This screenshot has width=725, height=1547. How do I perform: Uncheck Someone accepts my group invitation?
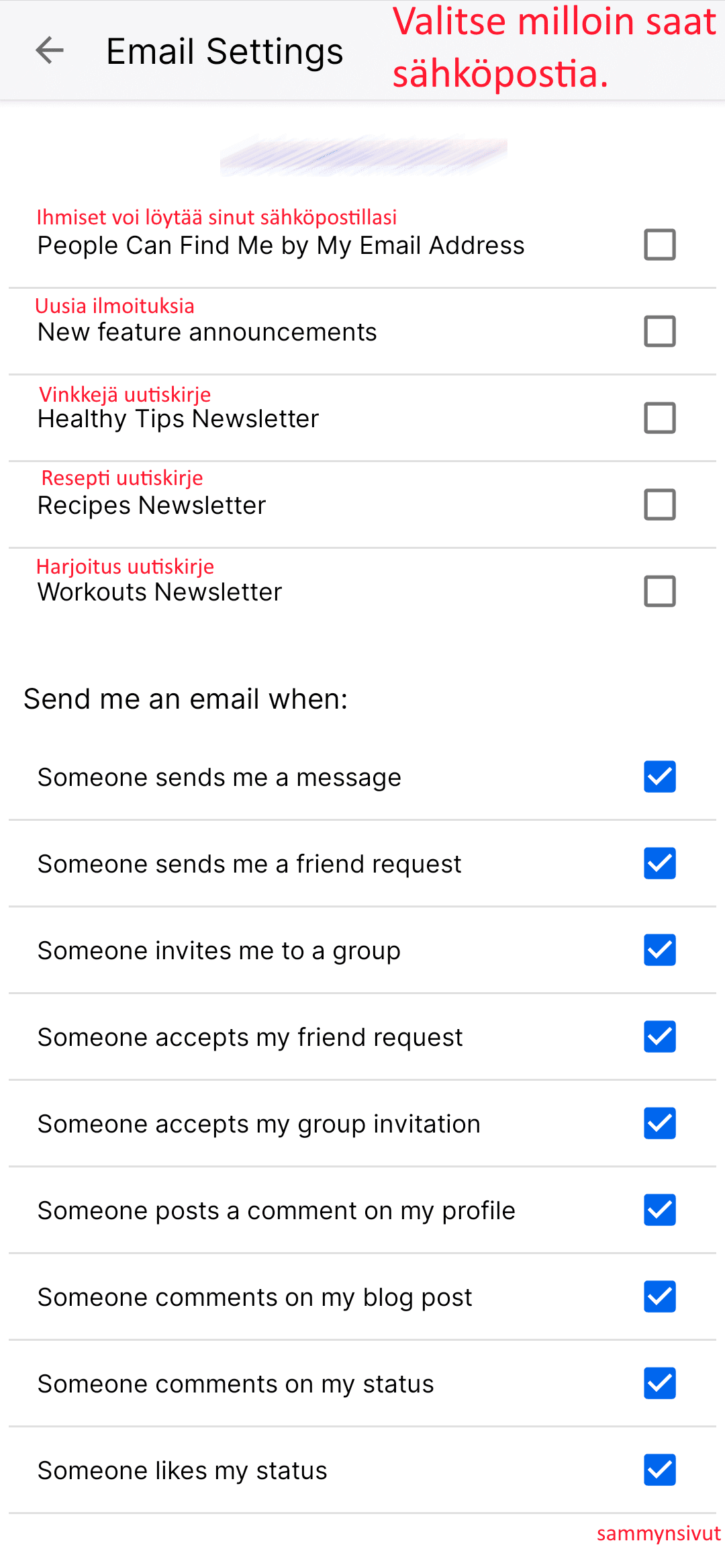click(659, 1123)
